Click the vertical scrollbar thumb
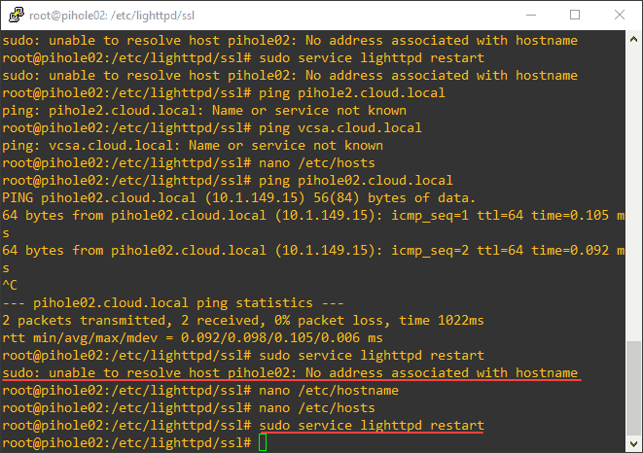The width and height of the screenshot is (643, 453). click(x=633, y=388)
